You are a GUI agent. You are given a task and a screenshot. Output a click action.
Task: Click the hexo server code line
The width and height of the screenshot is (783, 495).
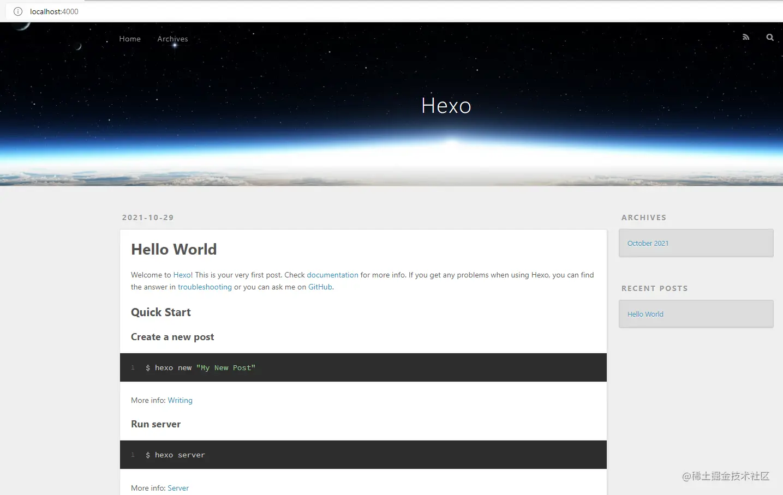pos(175,455)
